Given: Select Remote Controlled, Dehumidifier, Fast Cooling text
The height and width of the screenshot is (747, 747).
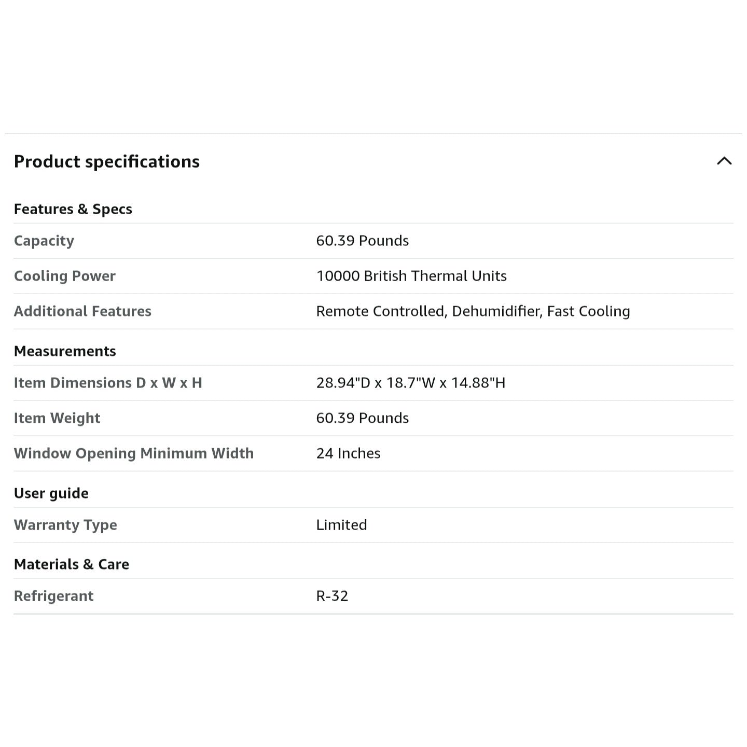Looking at the screenshot, I should (473, 311).
